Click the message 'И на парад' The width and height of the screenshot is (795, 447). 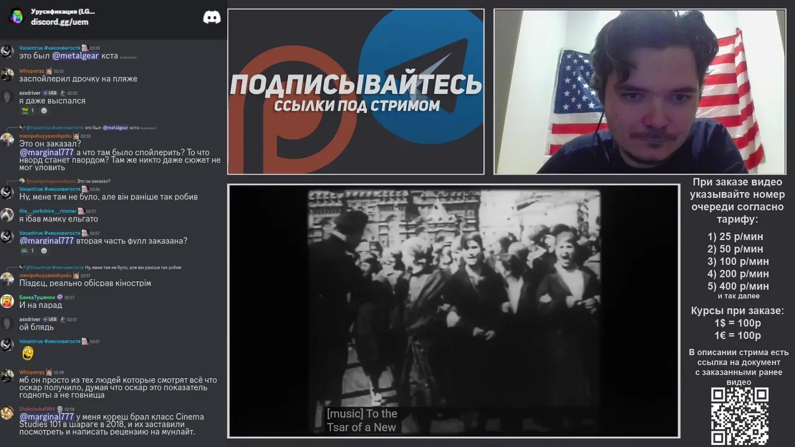pos(41,305)
